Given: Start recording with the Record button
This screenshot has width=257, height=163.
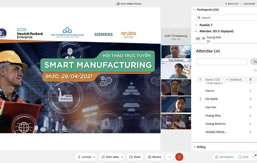Looking at the screenshot, I should coord(155,157).
